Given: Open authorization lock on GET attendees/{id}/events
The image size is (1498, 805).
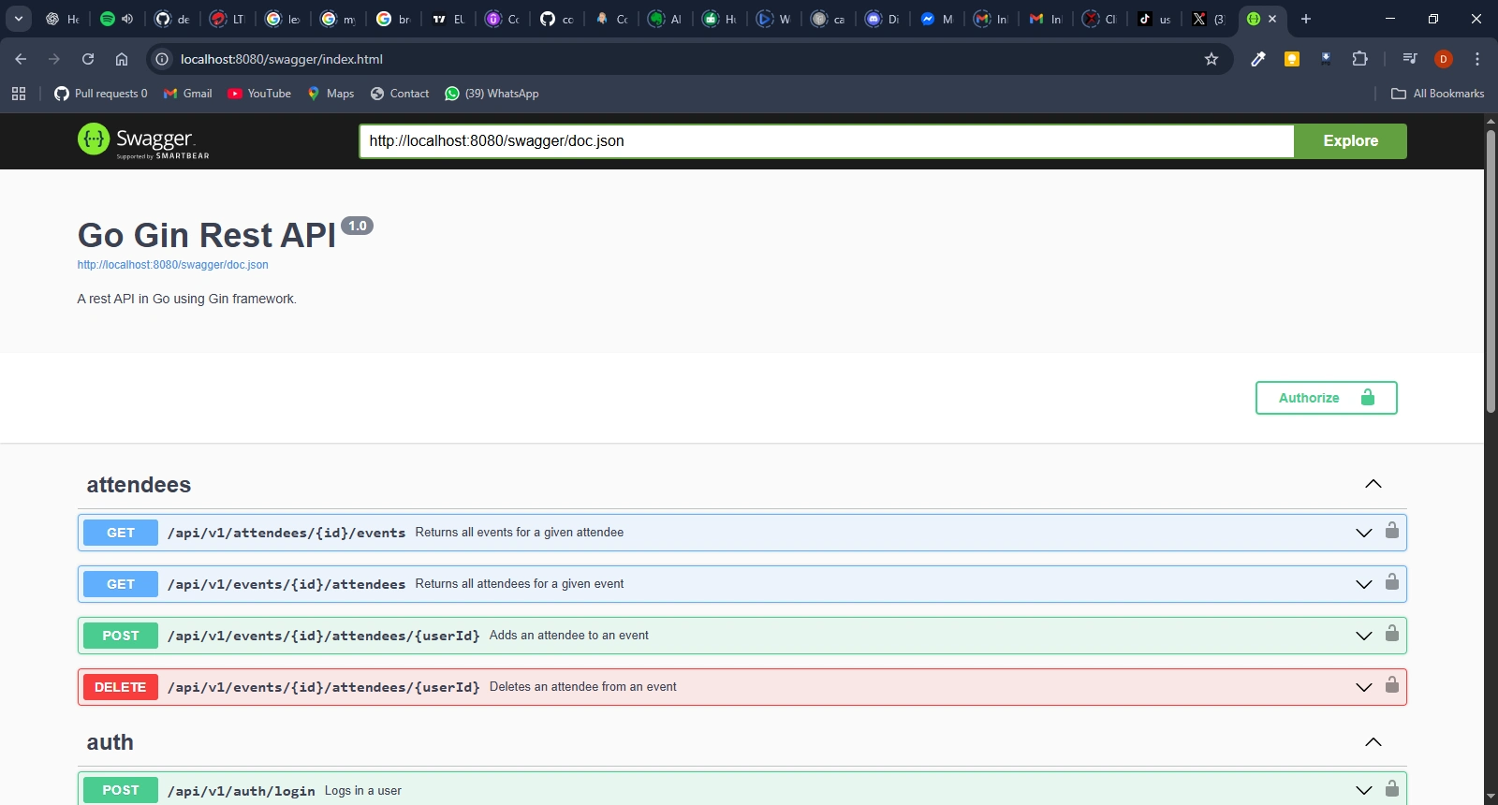Looking at the screenshot, I should [x=1392, y=531].
